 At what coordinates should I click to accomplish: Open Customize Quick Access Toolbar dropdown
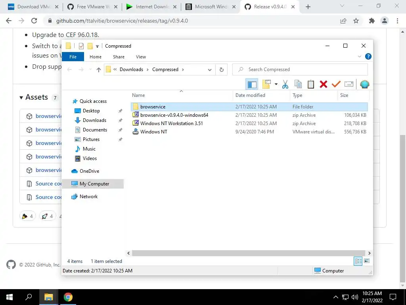(x=98, y=46)
